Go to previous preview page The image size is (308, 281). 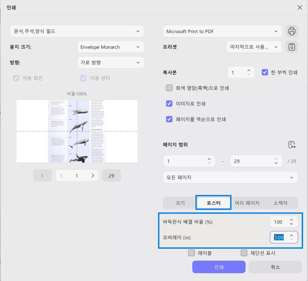[x=61, y=175]
